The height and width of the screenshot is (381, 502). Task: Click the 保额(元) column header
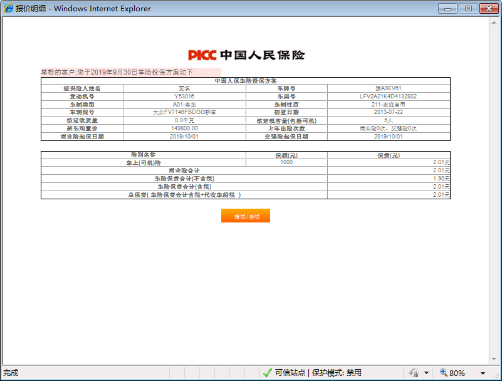(286, 155)
